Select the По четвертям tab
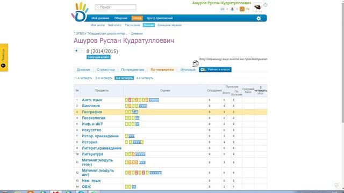This screenshot has width=344, height=193. tap(162, 70)
